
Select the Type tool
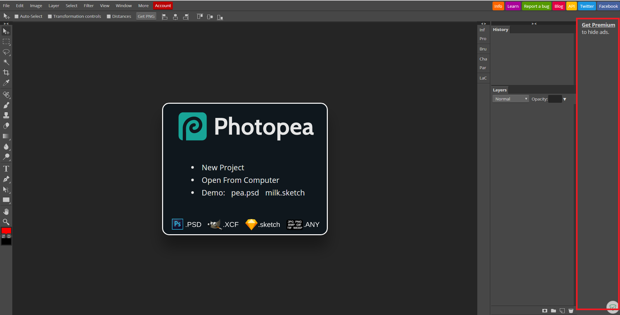pyautogui.click(x=6, y=168)
